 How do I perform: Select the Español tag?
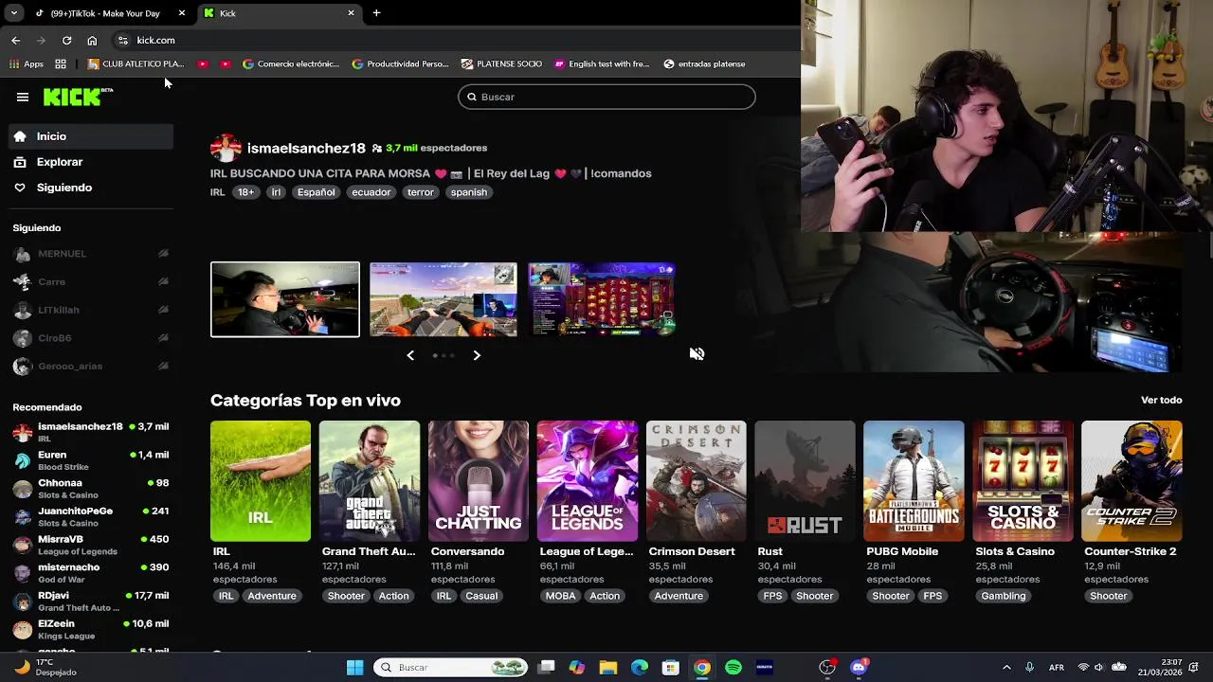click(316, 192)
